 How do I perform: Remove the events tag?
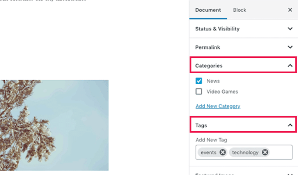coord(223,152)
